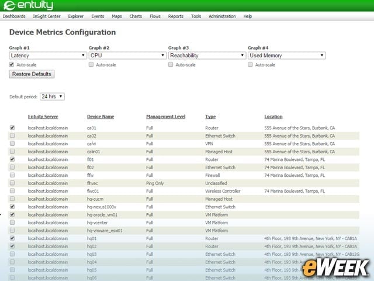Image resolution: width=374 pixels, height=281 pixels.
Task: Uncheck the hq-nexus1000v row checkbox
Action: [12, 207]
